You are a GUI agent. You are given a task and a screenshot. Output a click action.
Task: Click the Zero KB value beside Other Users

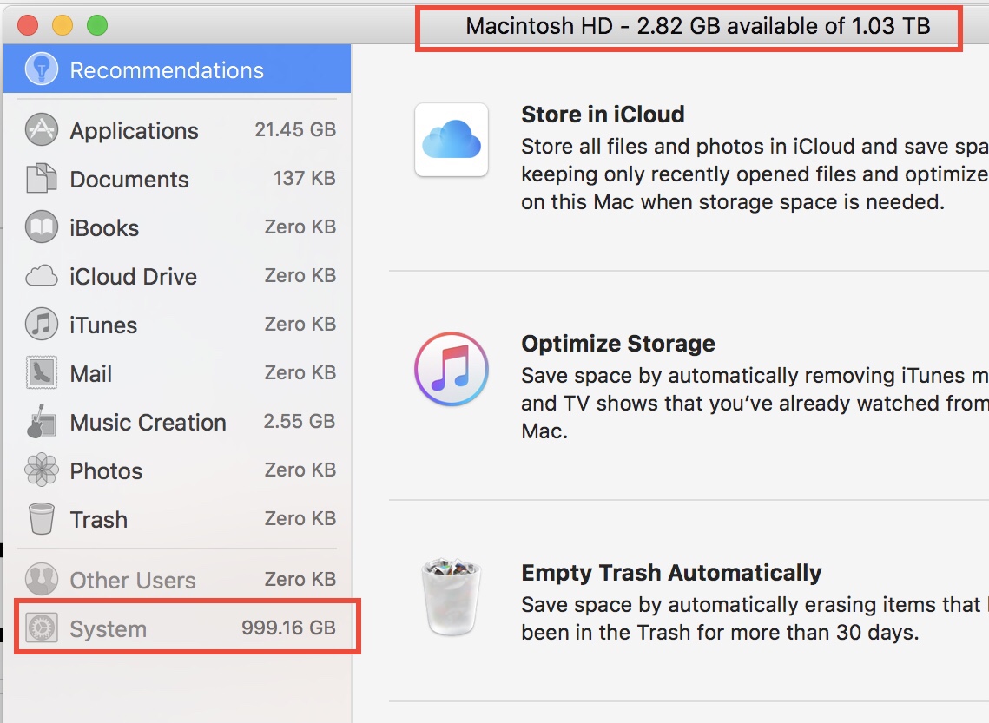[x=300, y=579]
